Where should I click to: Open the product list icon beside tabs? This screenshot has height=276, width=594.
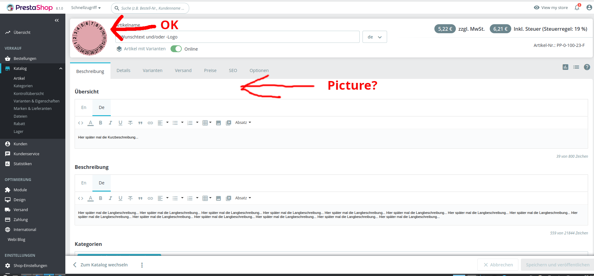(576, 67)
